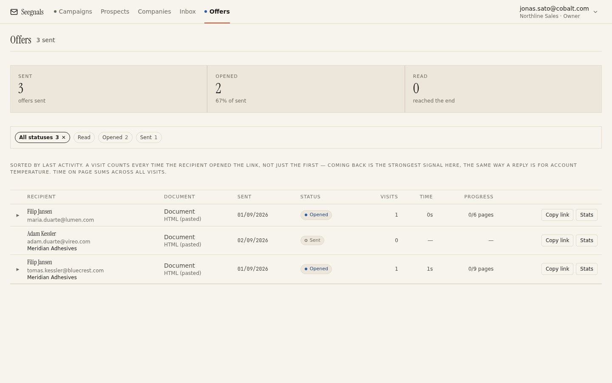Viewport: 612px width, 383px height.
Task: Click the 02/09/2026 sent date
Action: pos(253,240)
